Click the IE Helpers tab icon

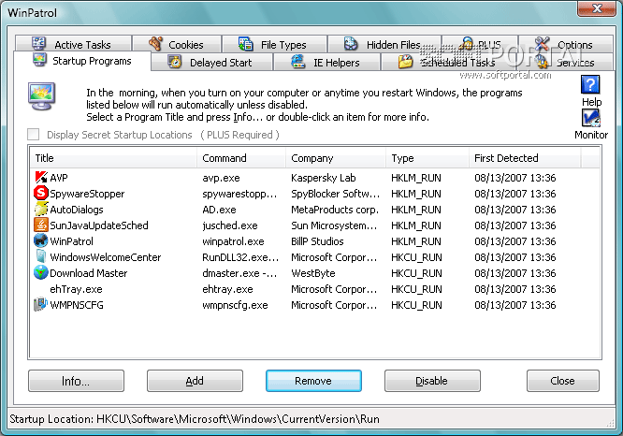298,62
